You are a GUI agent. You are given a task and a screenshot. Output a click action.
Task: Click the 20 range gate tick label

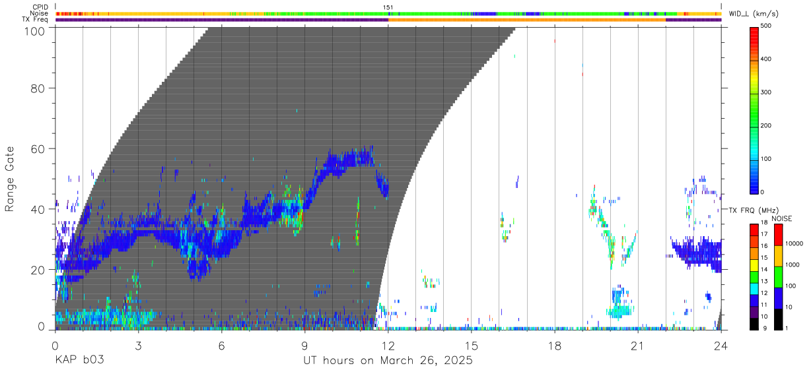coord(40,270)
